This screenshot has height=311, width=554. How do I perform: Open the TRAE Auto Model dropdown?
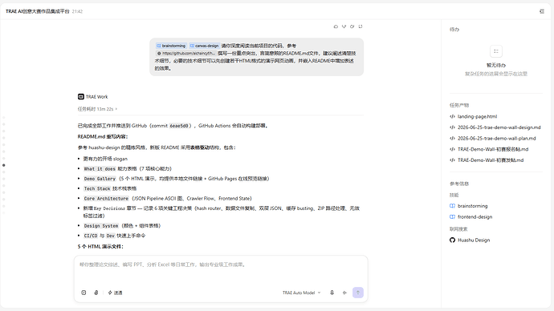301,293
